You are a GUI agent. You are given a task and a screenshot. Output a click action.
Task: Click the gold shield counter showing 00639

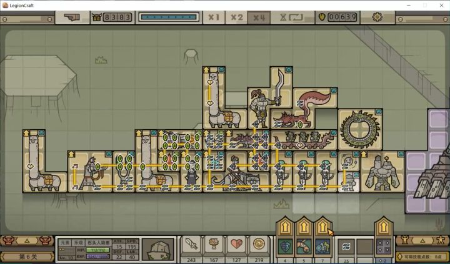[337, 17]
